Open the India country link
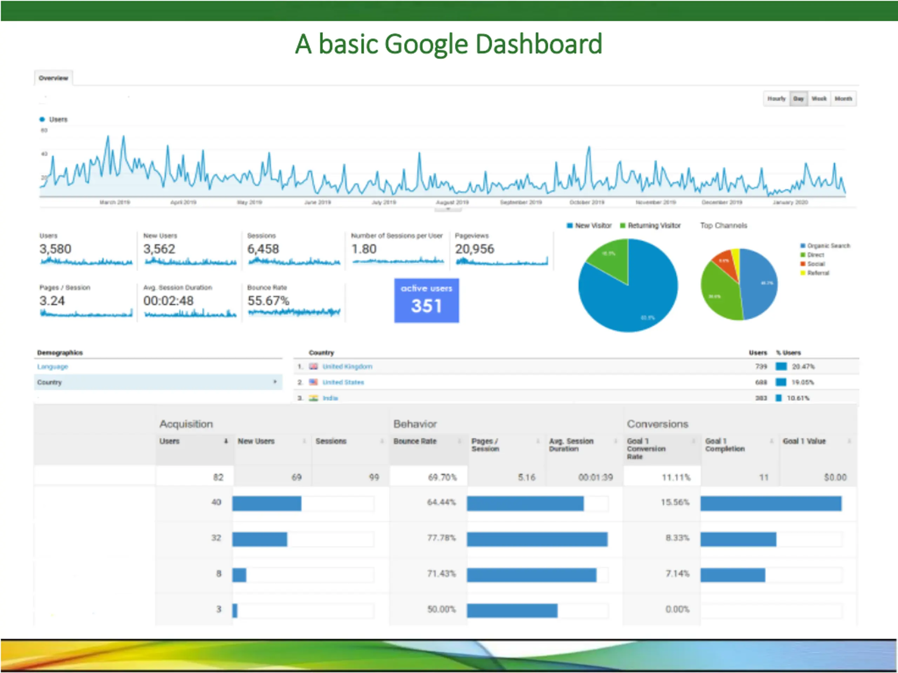 coord(330,398)
